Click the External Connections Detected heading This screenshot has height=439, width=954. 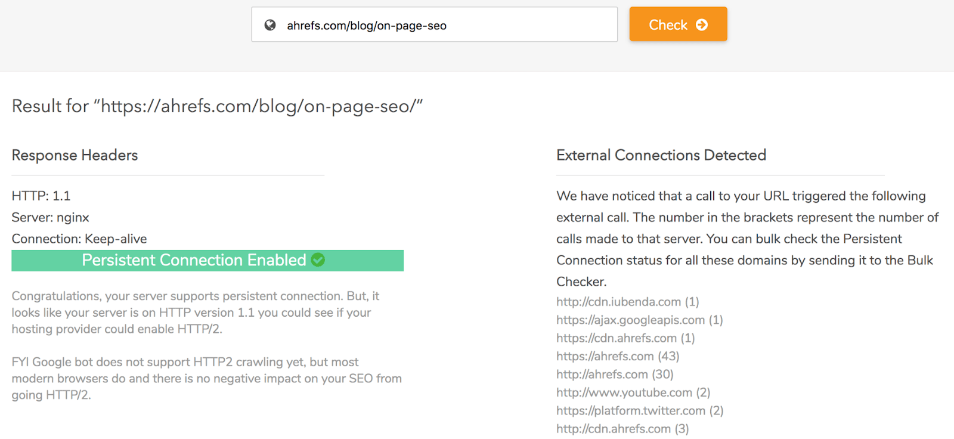click(x=661, y=155)
